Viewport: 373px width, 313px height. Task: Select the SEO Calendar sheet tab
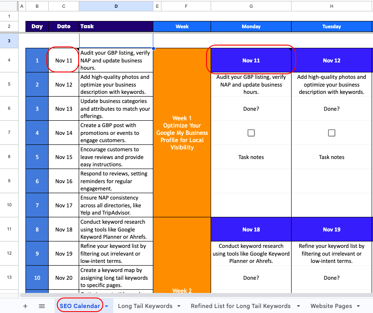[x=80, y=306]
